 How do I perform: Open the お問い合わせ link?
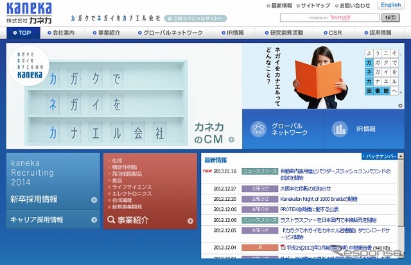[353, 6]
